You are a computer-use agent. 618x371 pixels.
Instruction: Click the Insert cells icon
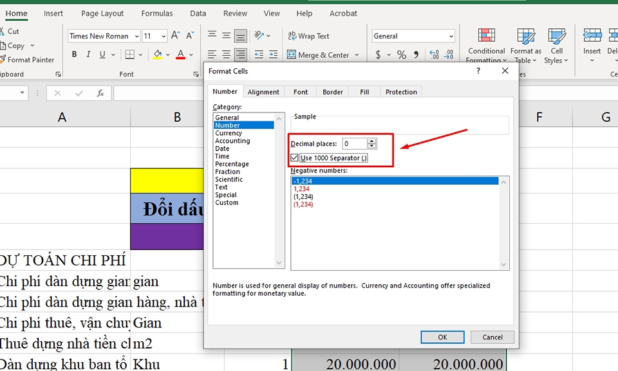point(592,35)
